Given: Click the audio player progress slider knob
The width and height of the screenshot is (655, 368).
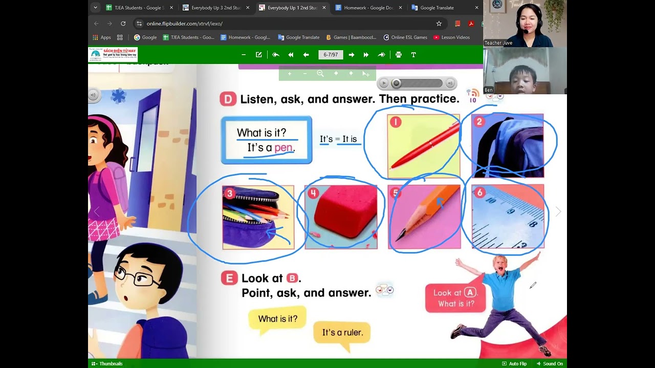Looking at the screenshot, I should (x=396, y=83).
